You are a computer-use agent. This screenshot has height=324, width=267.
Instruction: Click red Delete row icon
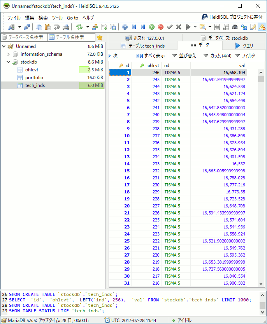point(161,27)
